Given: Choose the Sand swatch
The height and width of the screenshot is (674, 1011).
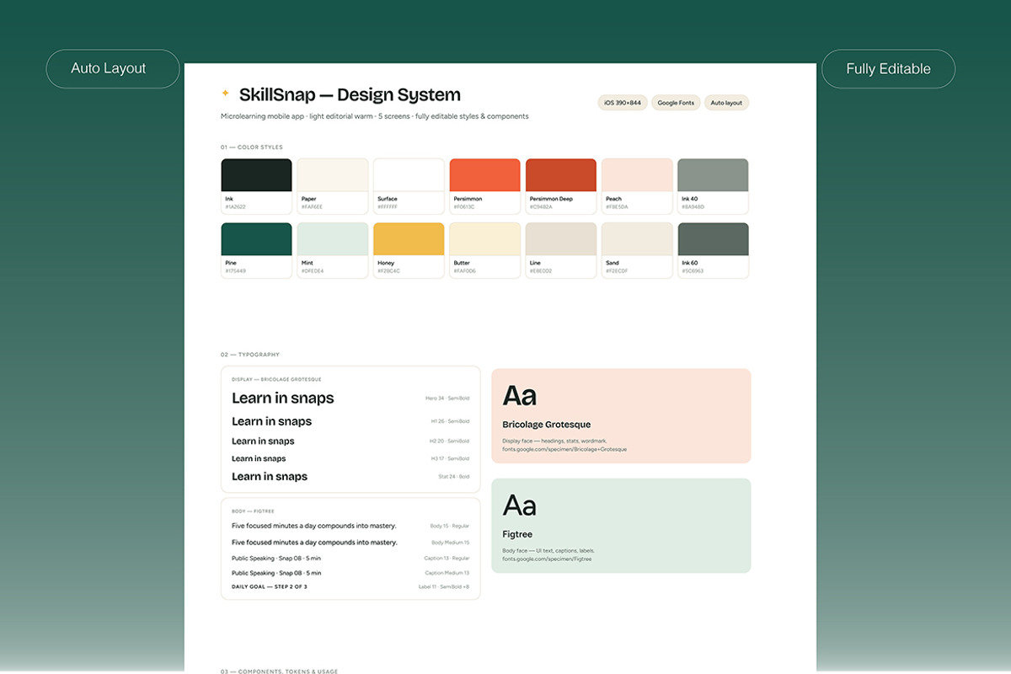Looking at the screenshot, I should click(637, 239).
